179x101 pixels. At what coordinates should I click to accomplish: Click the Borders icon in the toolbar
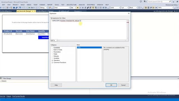pyautogui.click(x=139, y=8)
